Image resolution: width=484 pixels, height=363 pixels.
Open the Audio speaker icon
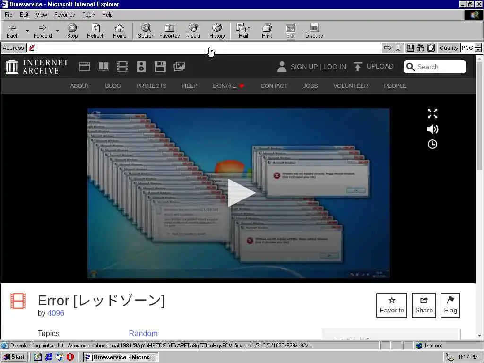coord(141,67)
